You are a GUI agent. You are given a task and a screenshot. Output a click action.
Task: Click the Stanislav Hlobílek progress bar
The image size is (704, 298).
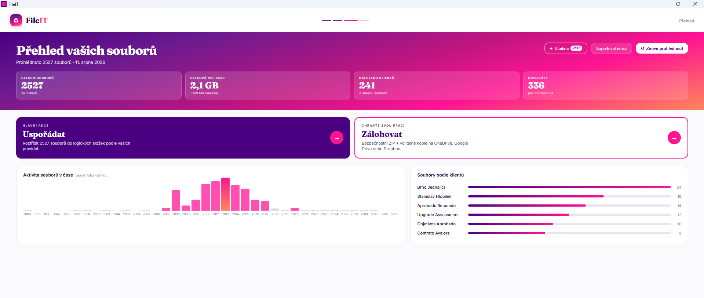pyautogui.click(x=569, y=196)
